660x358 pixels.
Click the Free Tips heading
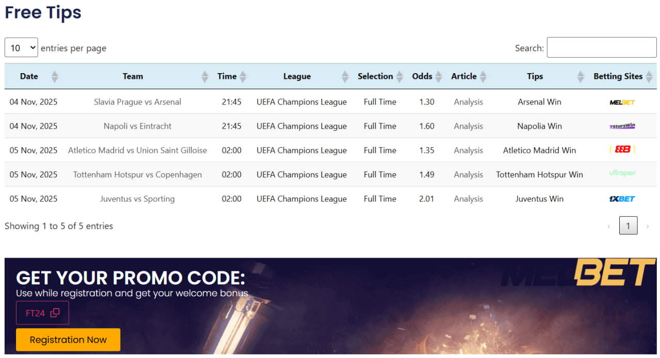click(x=43, y=12)
